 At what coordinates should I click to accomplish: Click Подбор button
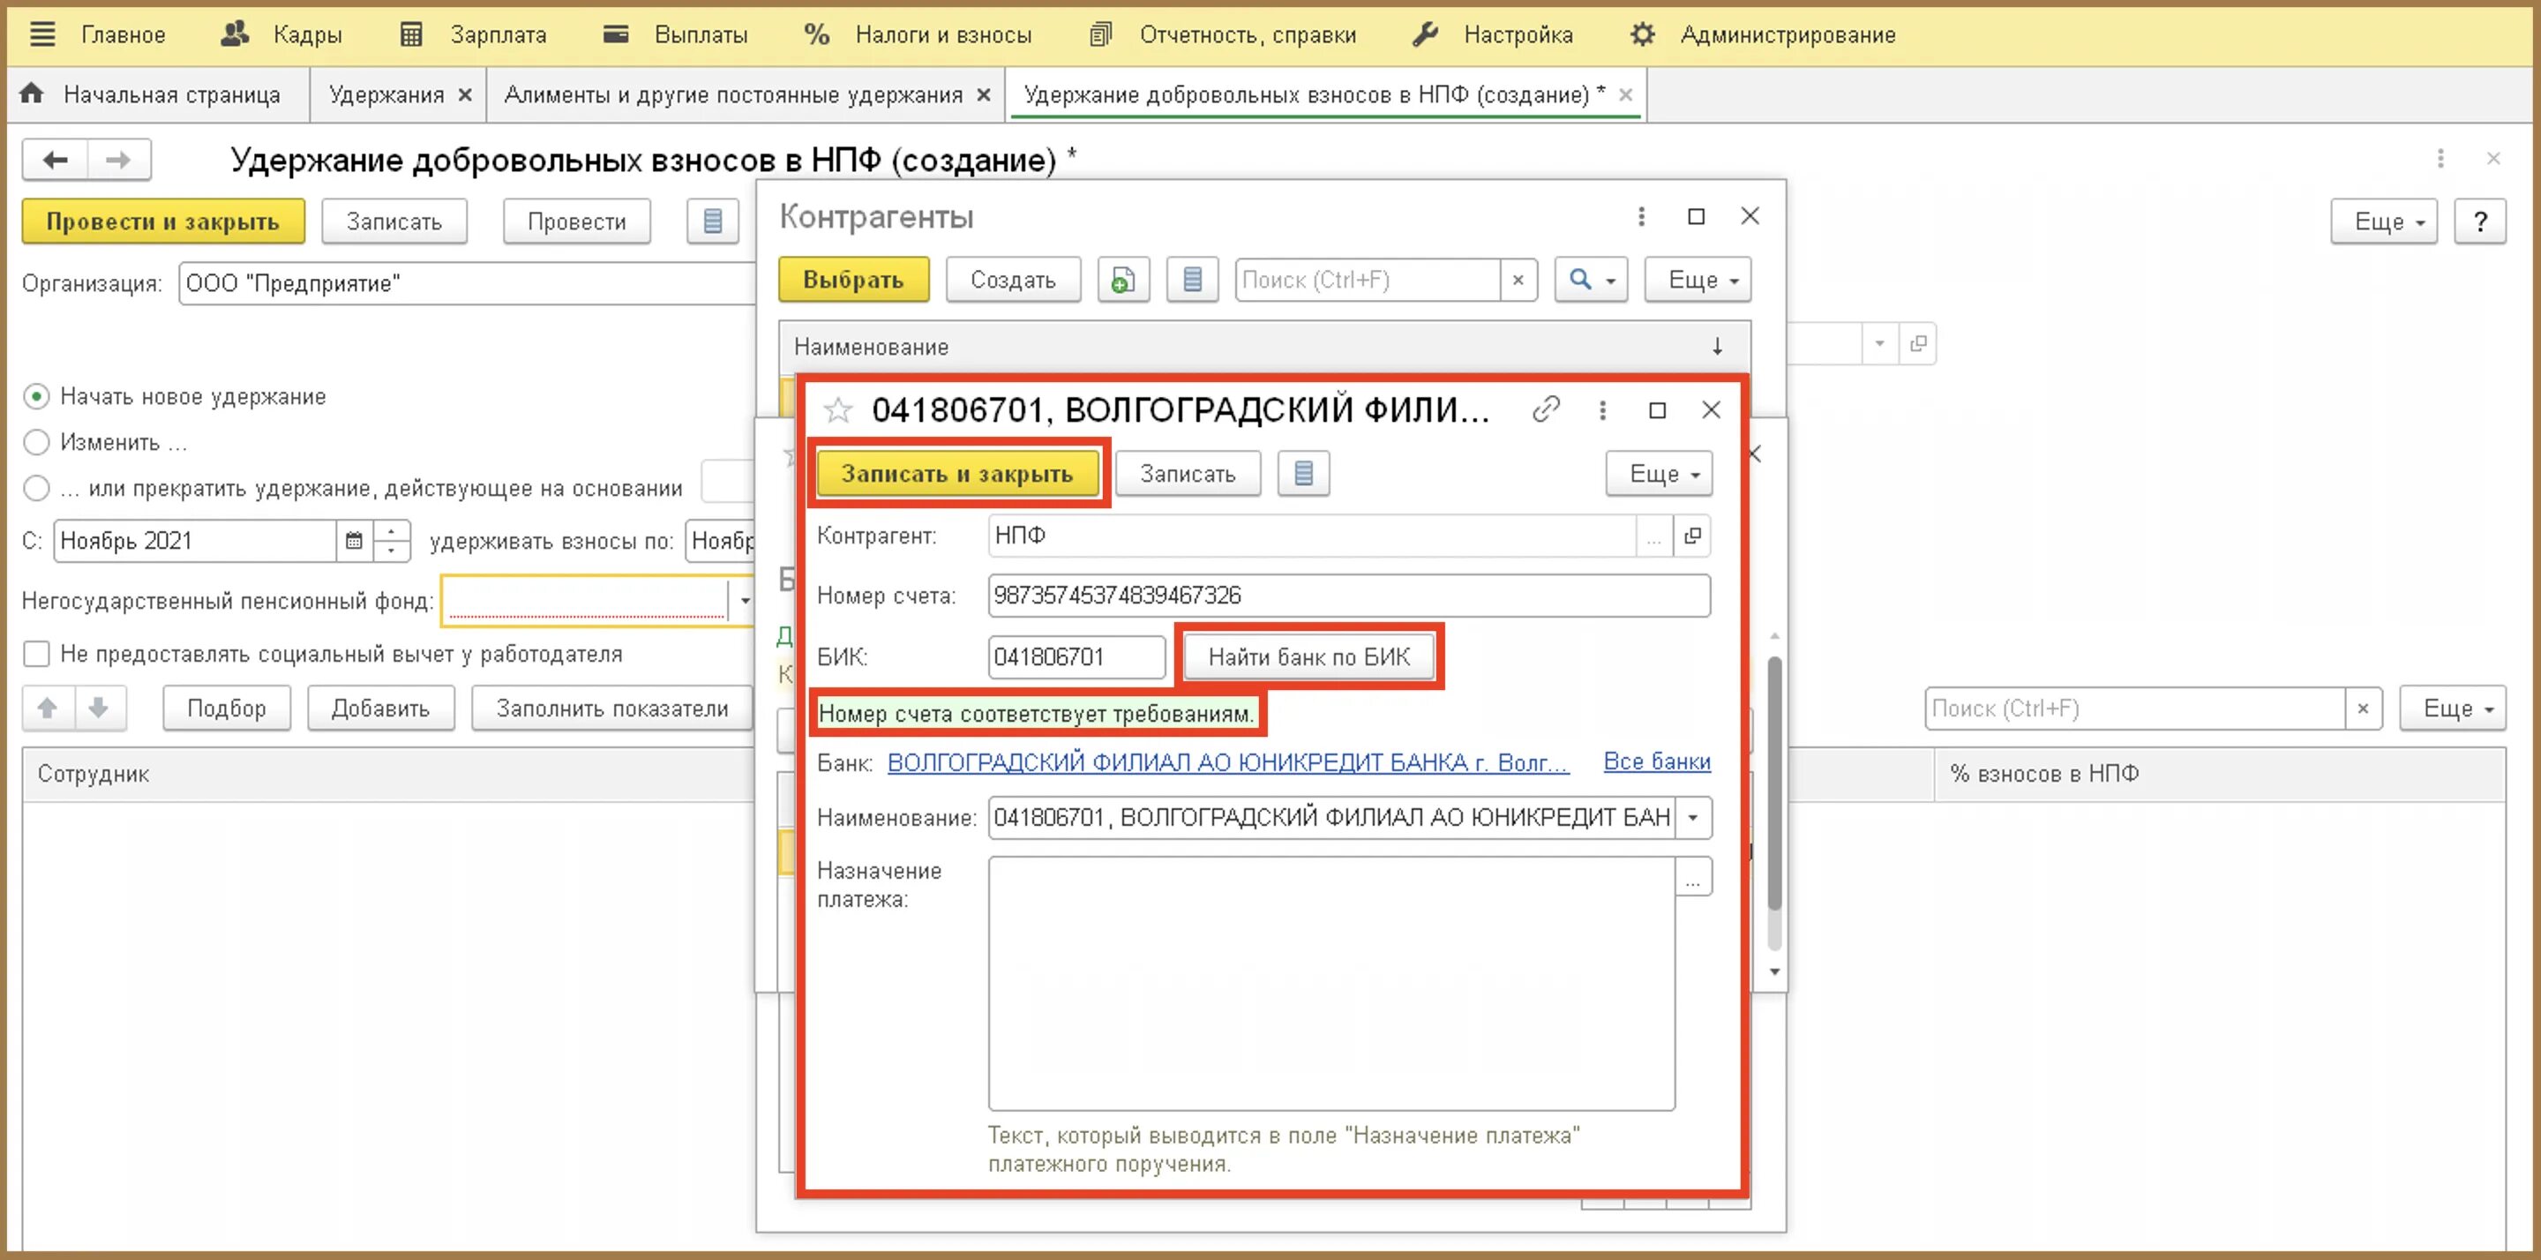[227, 709]
